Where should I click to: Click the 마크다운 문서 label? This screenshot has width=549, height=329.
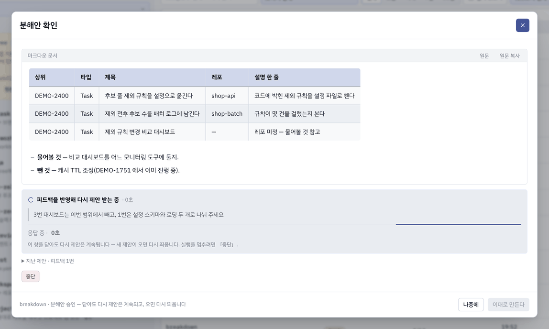coord(43,55)
